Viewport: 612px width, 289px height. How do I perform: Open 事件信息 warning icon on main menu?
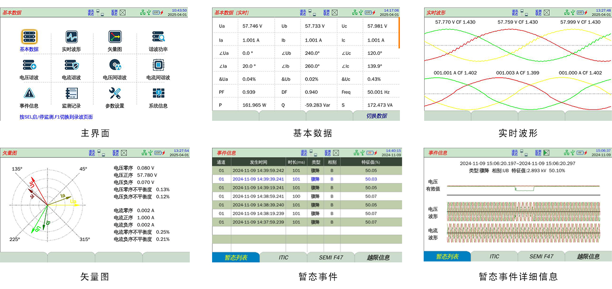[x=29, y=93]
